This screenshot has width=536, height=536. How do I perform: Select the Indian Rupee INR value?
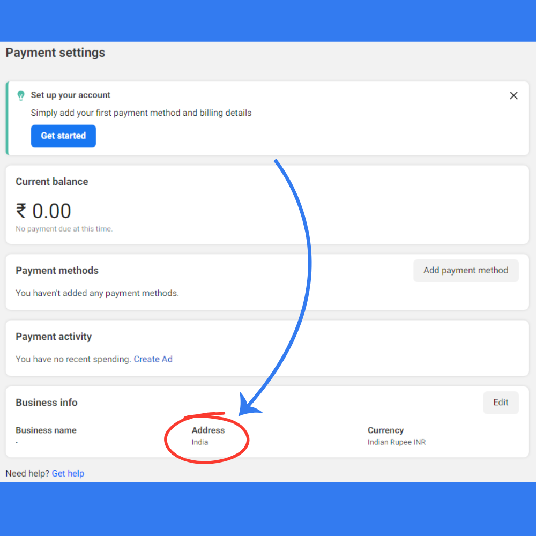[396, 442]
